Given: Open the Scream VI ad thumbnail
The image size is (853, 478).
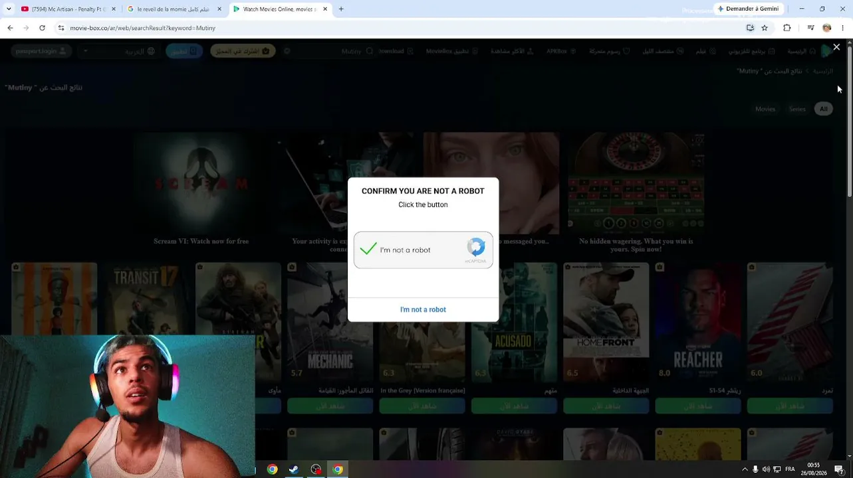Looking at the screenshot, I should click(x=201, y=182).
